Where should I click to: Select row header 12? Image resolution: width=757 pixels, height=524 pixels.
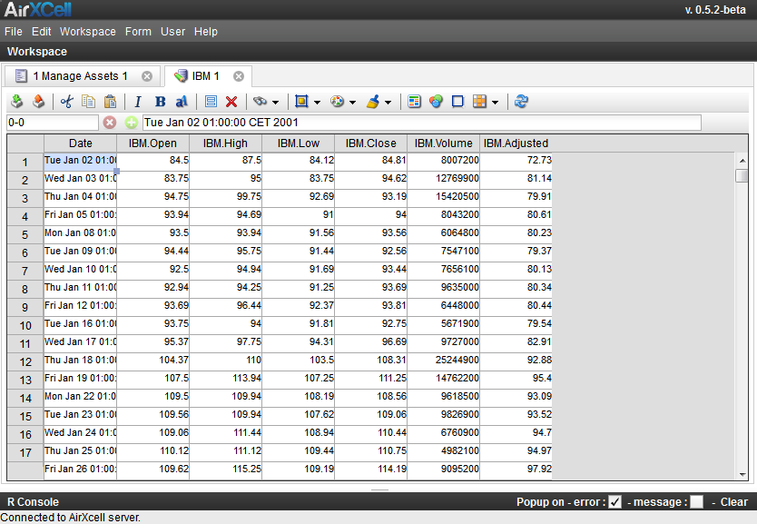click(x=25, y=361)
